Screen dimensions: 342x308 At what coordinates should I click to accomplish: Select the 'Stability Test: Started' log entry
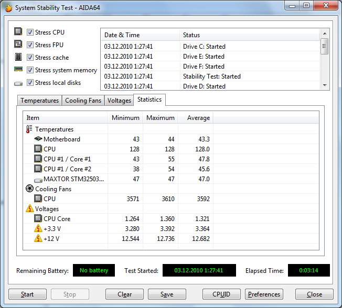coord(210,76)
